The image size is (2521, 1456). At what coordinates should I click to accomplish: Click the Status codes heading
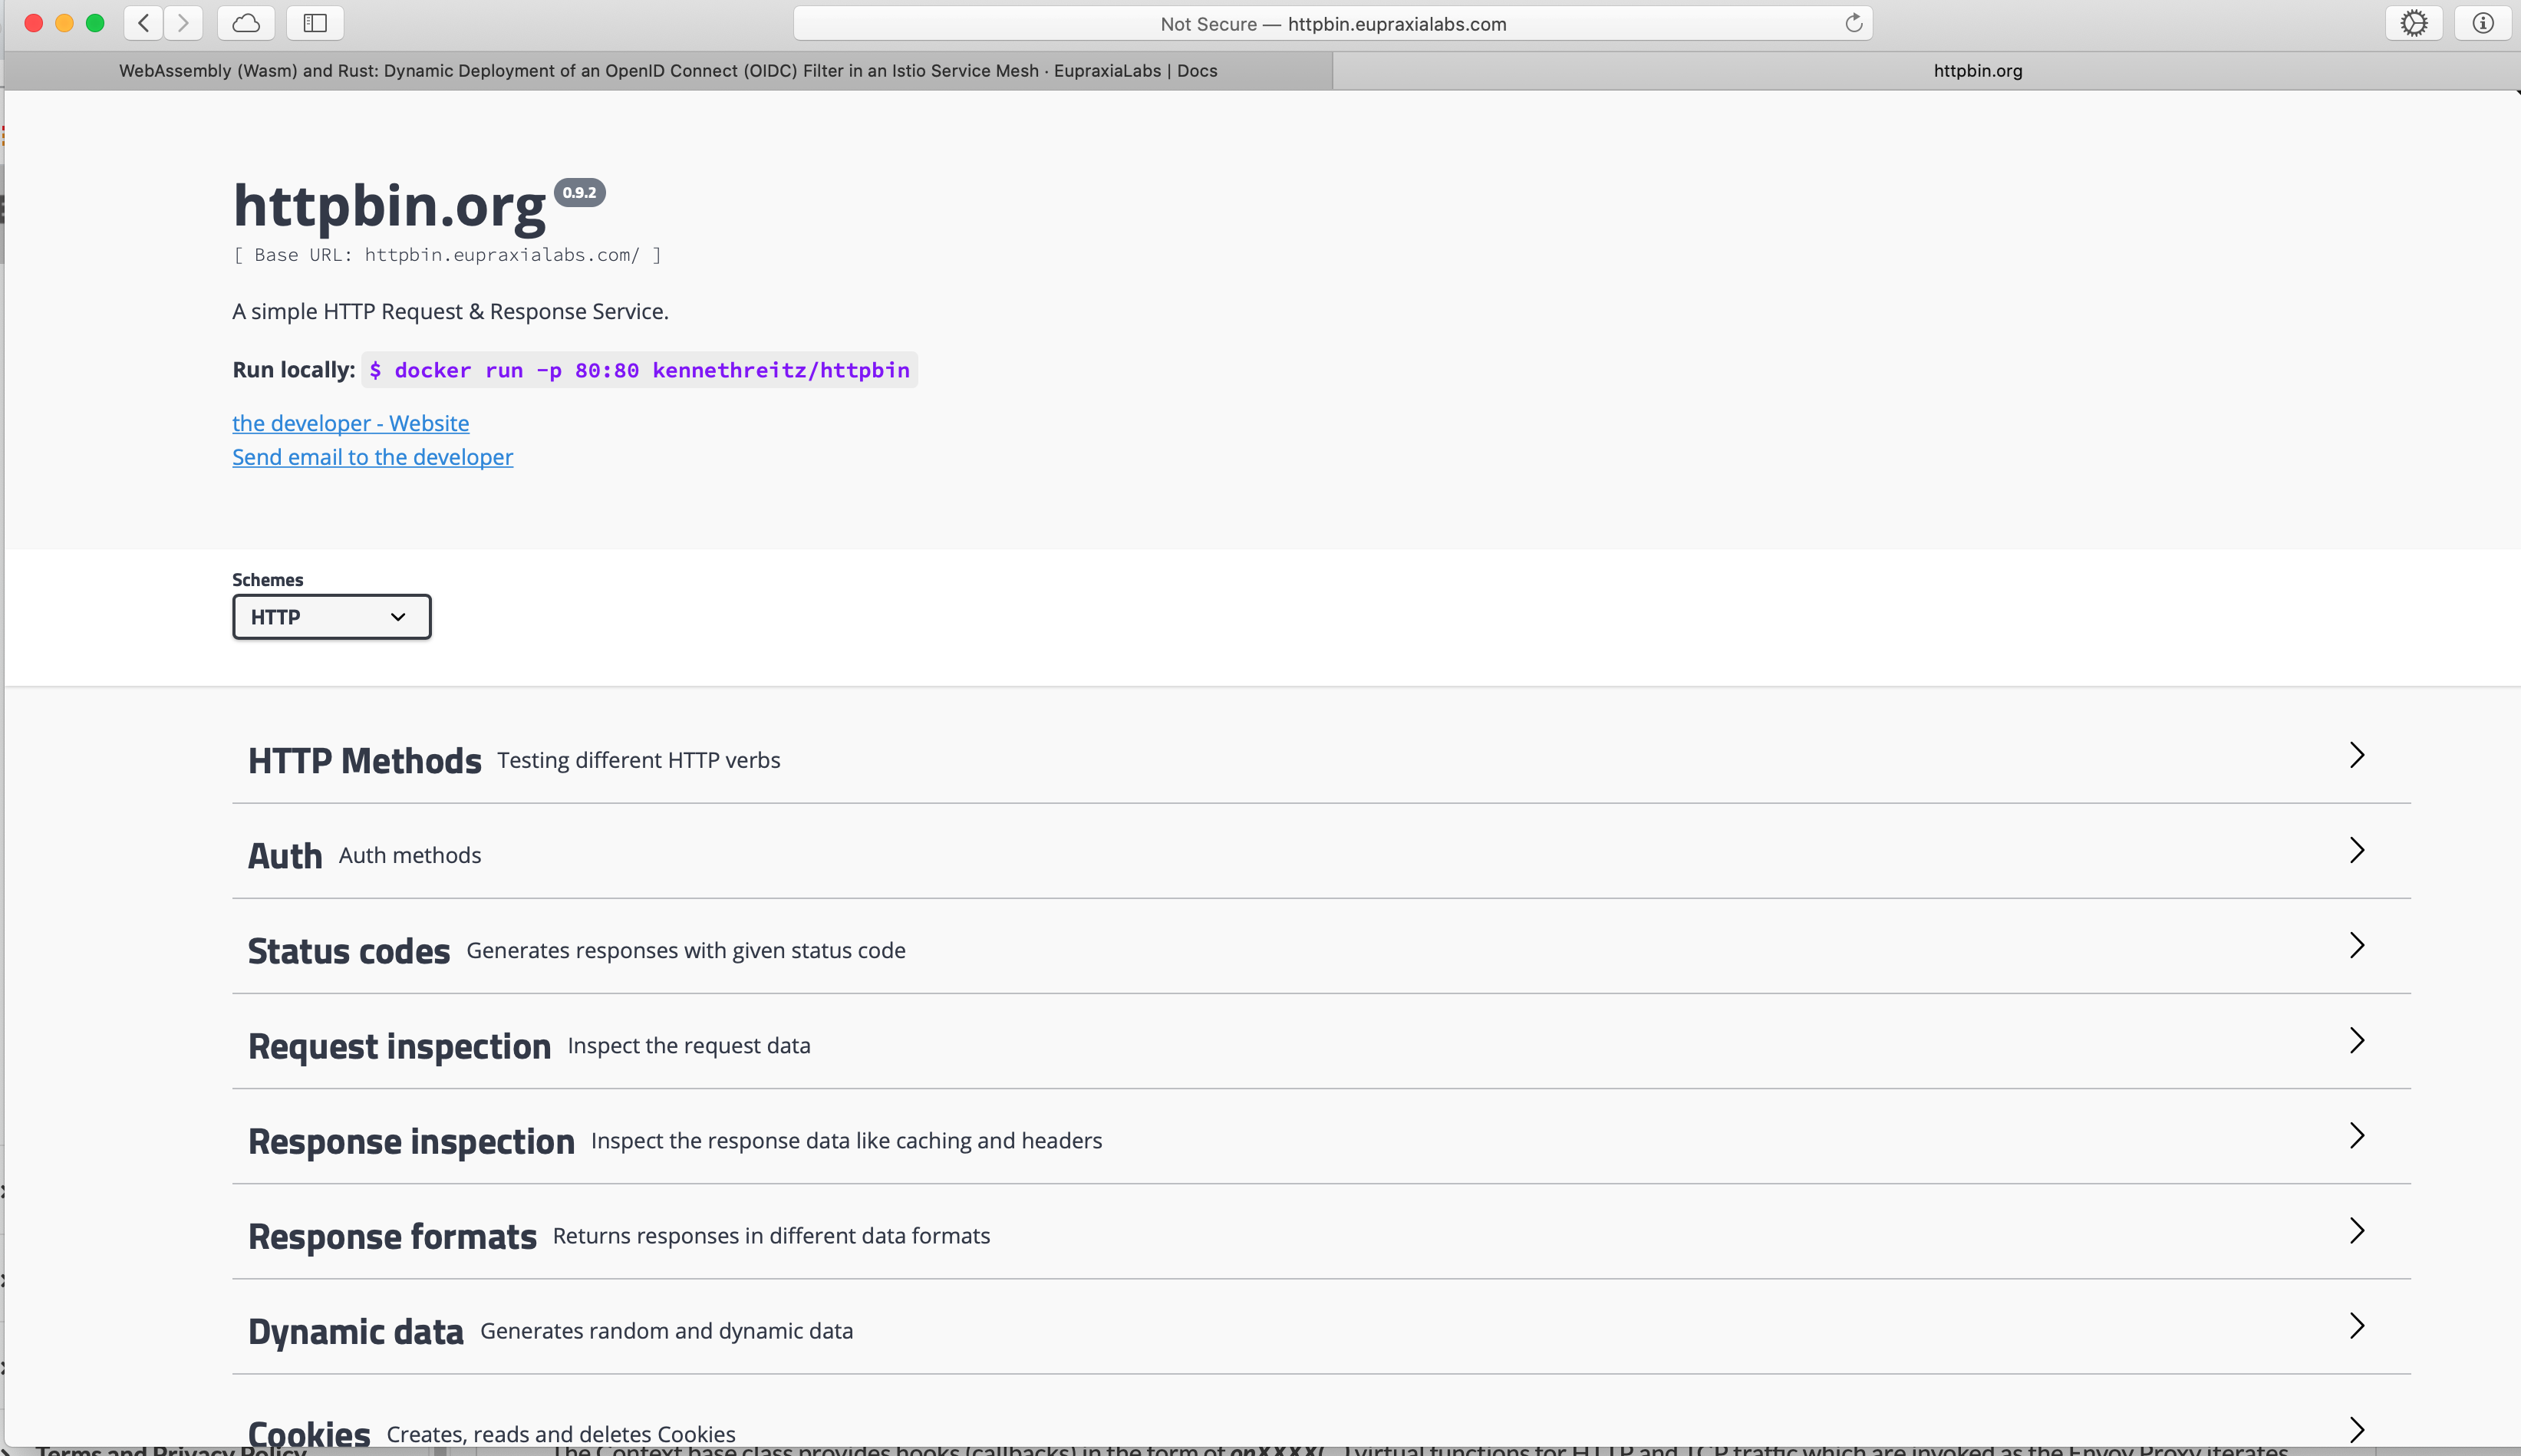[x=349, y=951]
